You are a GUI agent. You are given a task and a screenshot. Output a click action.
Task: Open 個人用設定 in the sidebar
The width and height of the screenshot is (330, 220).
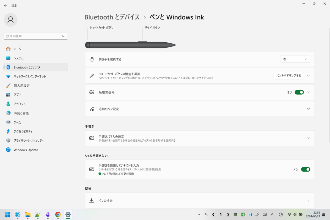pyautogui.click(x=36, y=86)
